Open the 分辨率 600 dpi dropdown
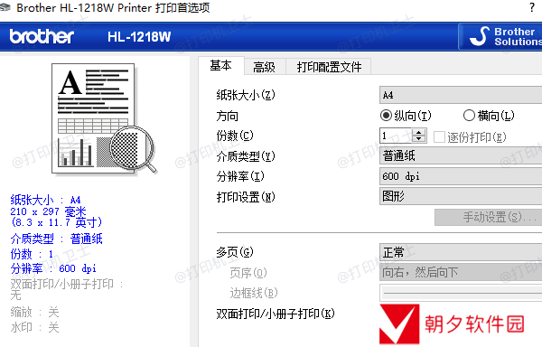 pos(461,176)
